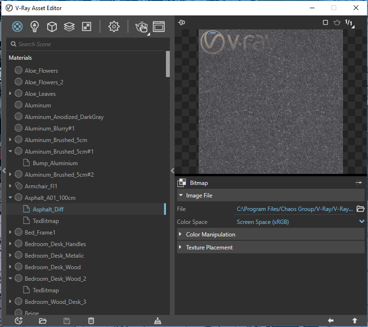
Task: Show the Frame Buffer window
Action: coord(159,26)
